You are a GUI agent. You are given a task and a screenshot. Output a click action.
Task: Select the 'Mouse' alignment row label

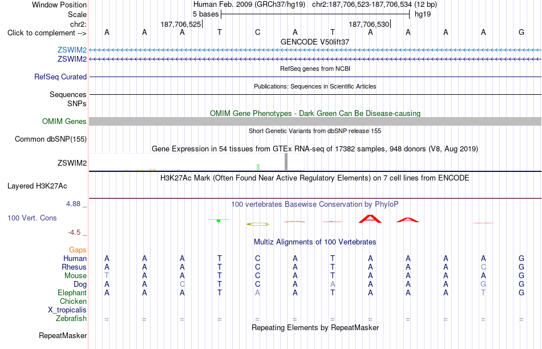click(x=75, y=276)
